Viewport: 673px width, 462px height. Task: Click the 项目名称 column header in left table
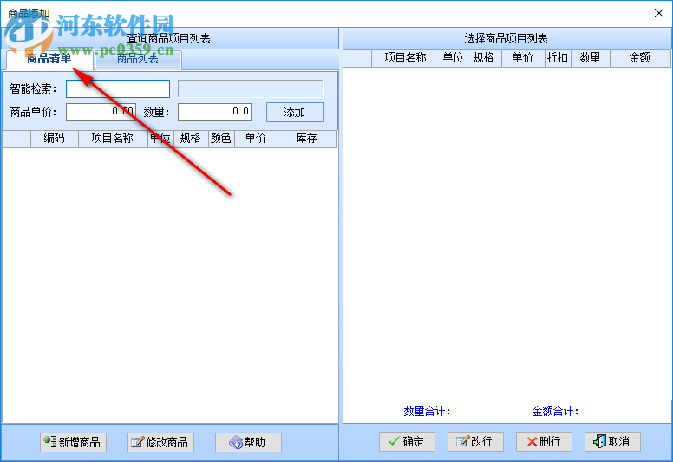coord(113,139)
